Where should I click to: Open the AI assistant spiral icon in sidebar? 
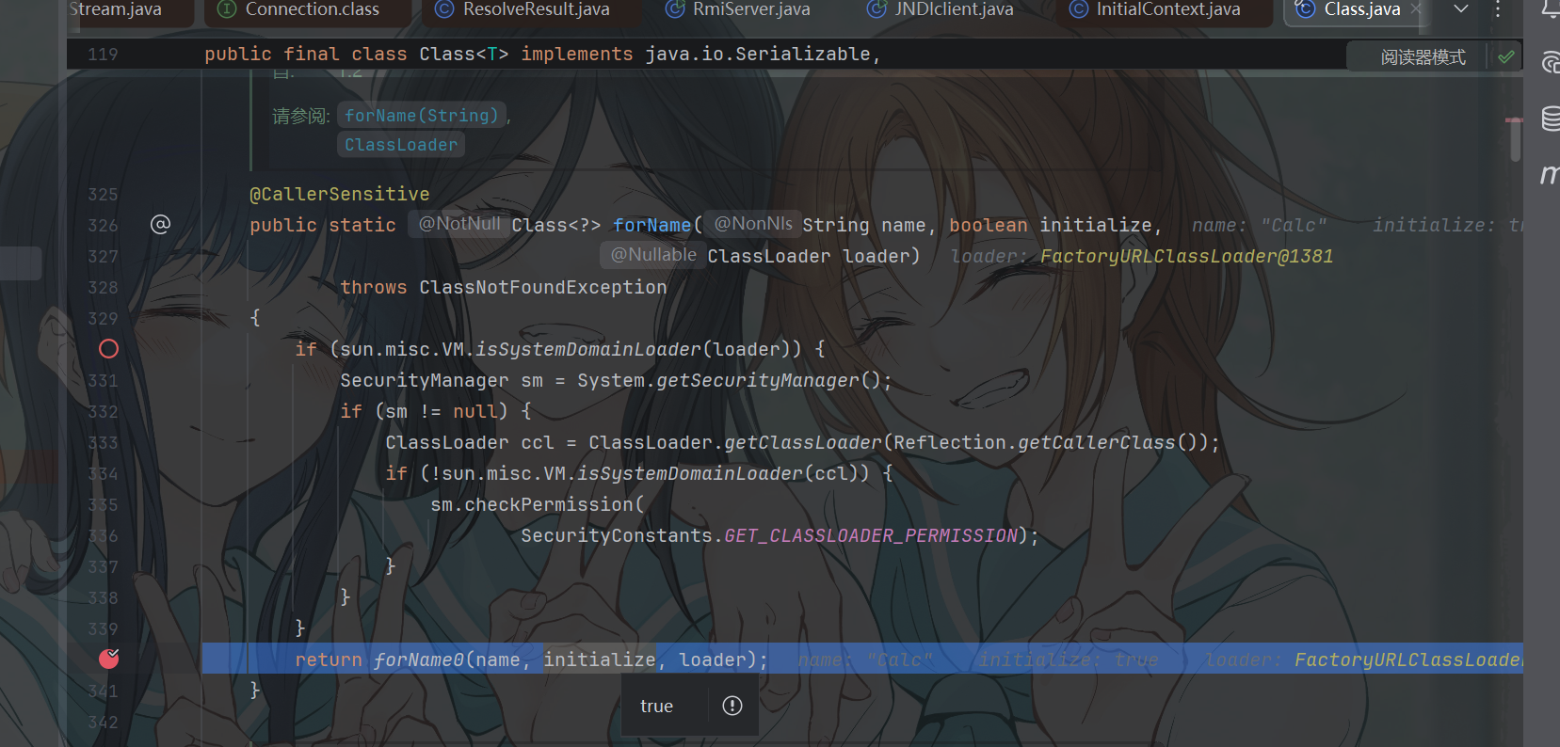click(1550, 63)
